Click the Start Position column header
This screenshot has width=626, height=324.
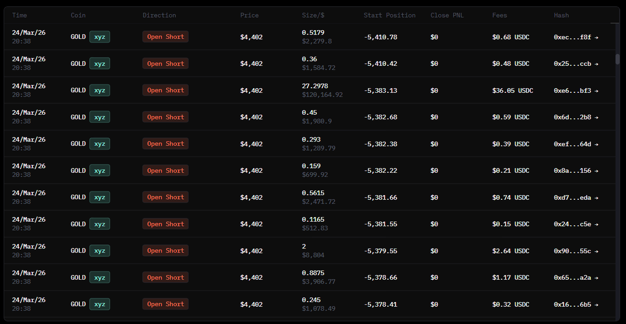click(x=390, y=16)
